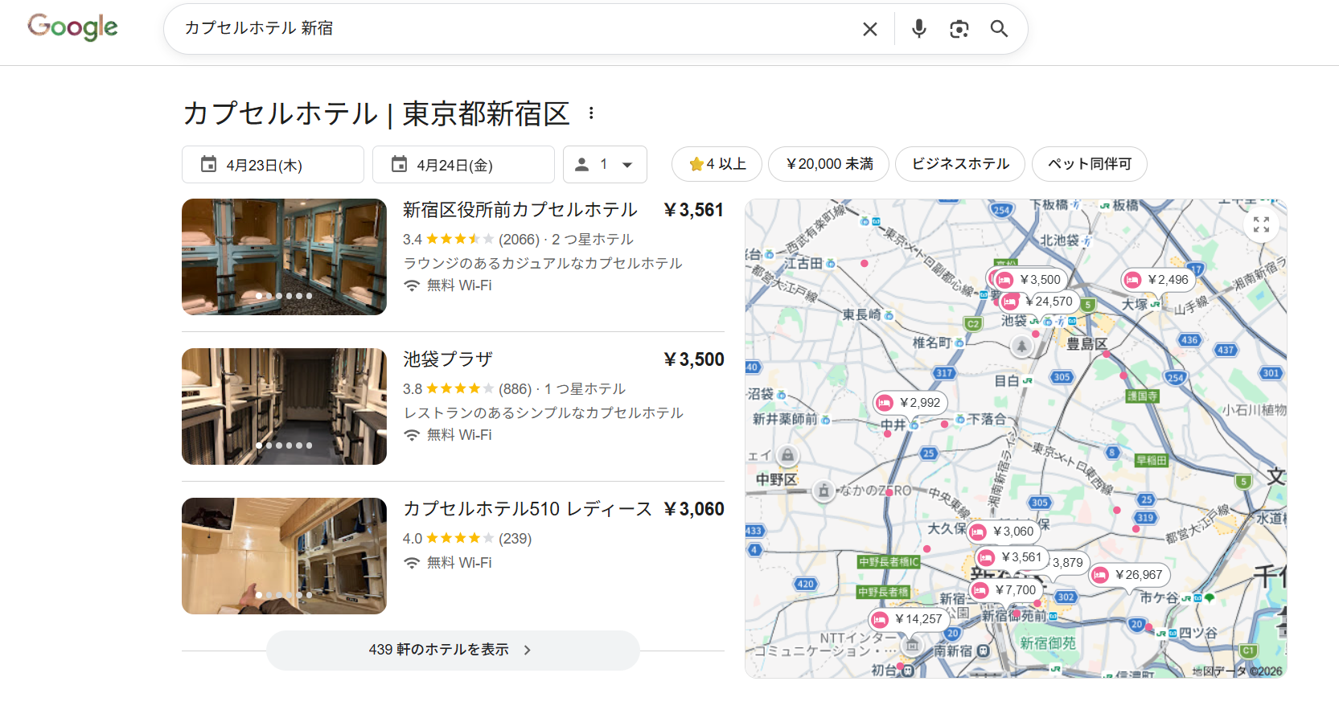Open image search with camera icon
The image size is (1339, 702).
959,30
